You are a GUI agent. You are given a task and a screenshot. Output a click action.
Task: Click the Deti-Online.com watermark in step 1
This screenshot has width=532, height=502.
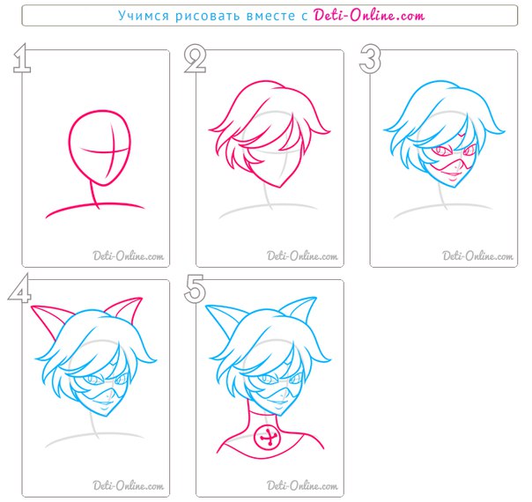click(129, 255)
